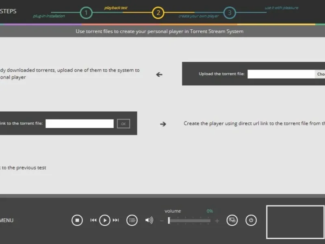Click the 'use it with pleasure' label

click(x=281, y=8)
